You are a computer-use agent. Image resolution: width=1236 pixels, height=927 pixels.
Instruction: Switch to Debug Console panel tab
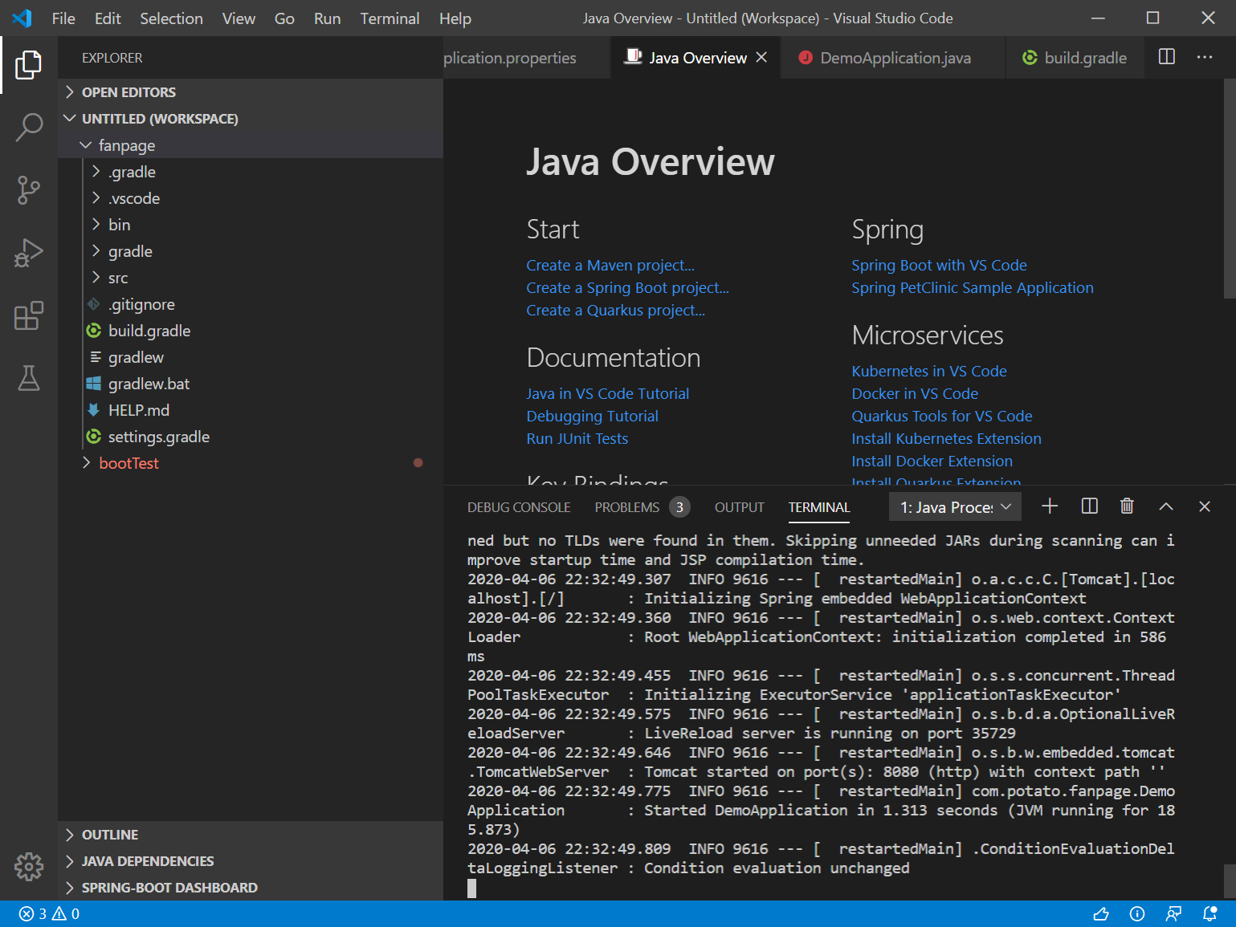[x=519, y=507]
